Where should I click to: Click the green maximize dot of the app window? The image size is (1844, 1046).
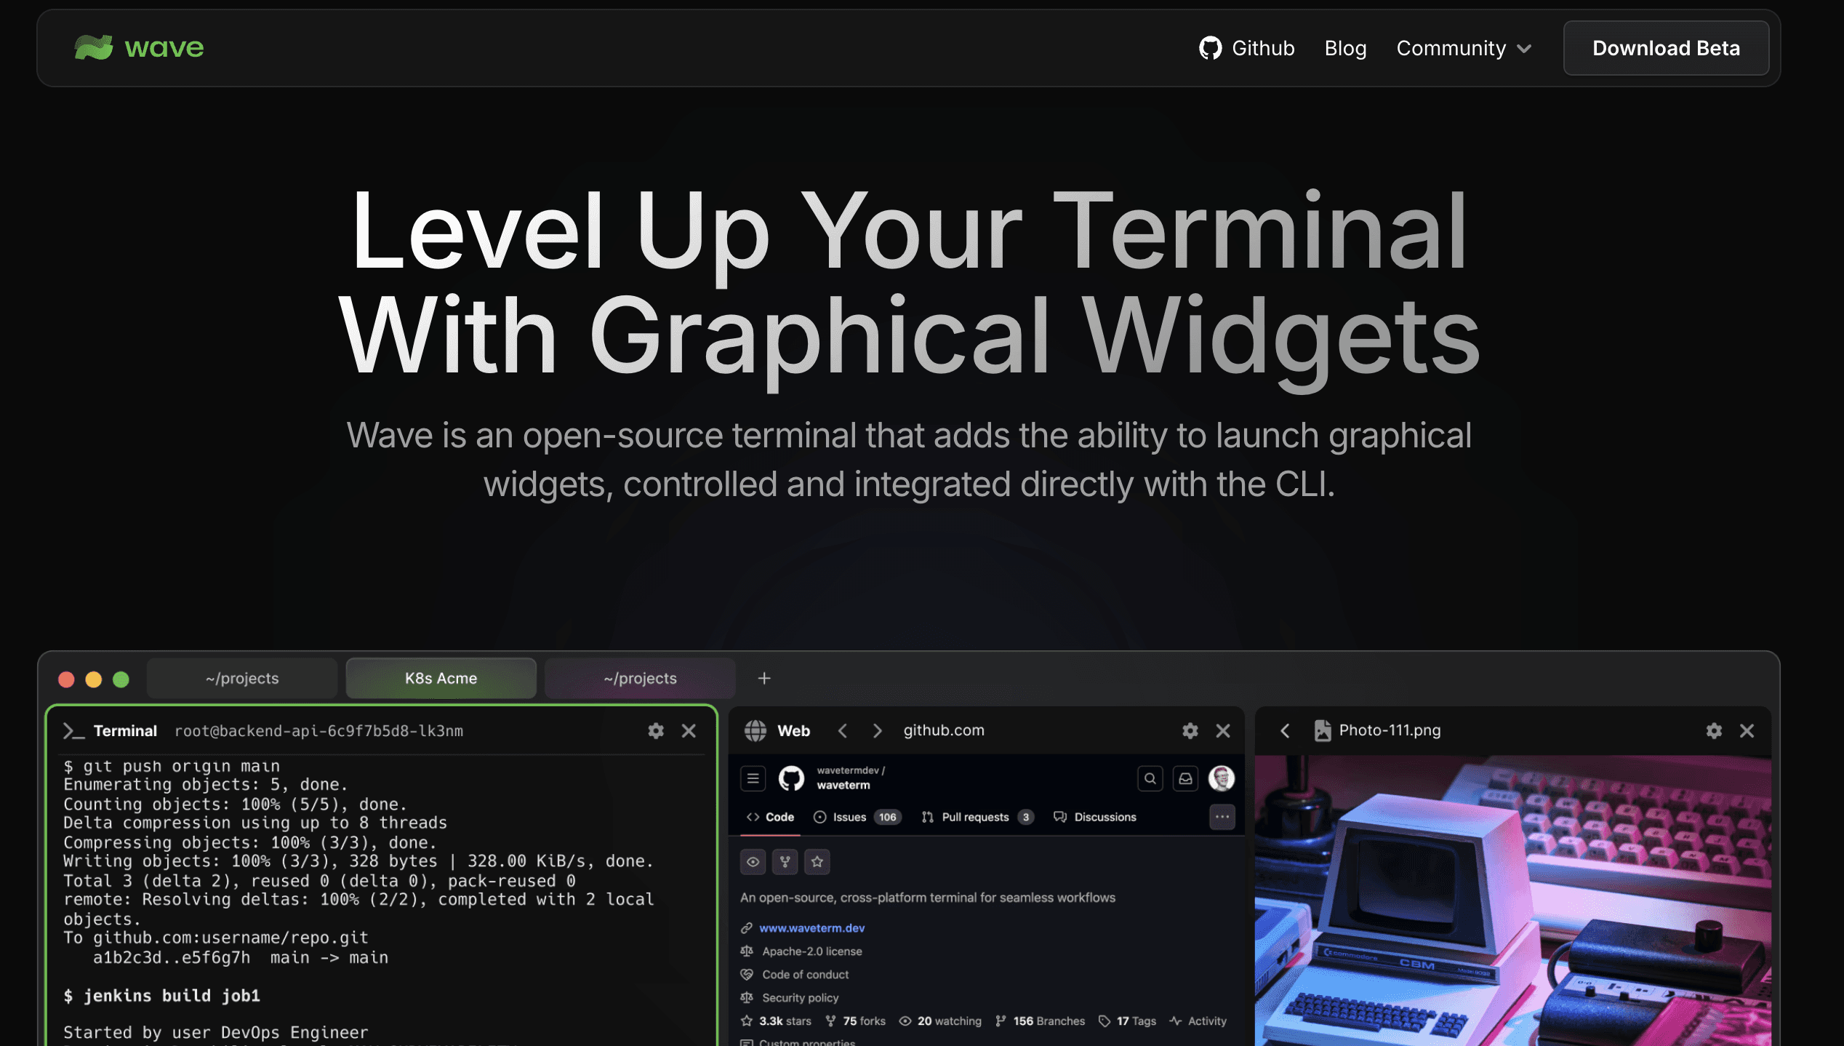point(121,679)
